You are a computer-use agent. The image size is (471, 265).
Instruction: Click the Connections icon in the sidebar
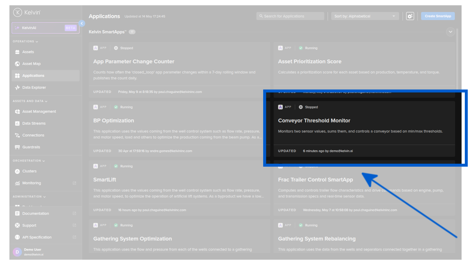pos(17,135)
